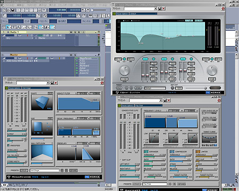
Task: Click the second band link icon in EQ
Action: coord(164,59)
